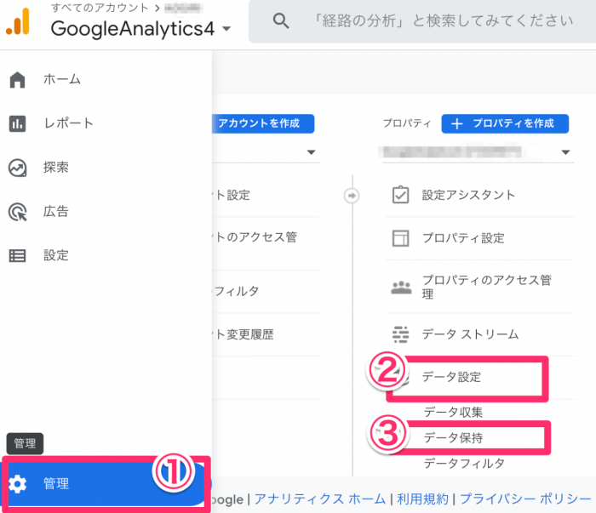Click the アカウントを作成 button
The width and height of the screenshot is (596, 513).
click(261, 123)
